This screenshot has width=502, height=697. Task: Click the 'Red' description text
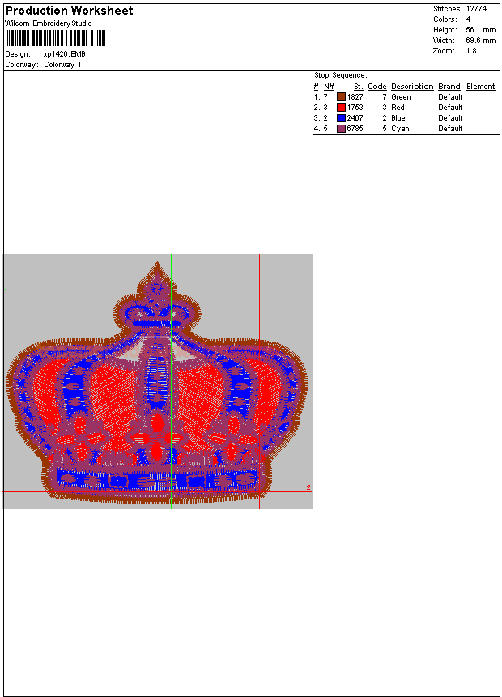[x=398, y=108]
